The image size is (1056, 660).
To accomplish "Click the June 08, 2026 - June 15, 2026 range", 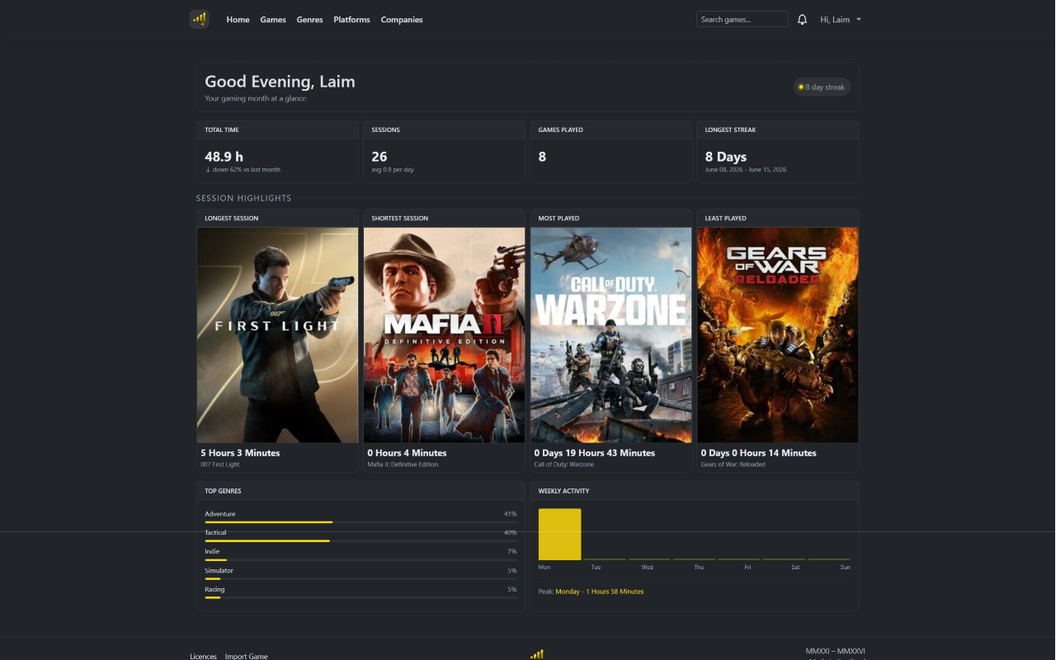I will pos(746,170).
